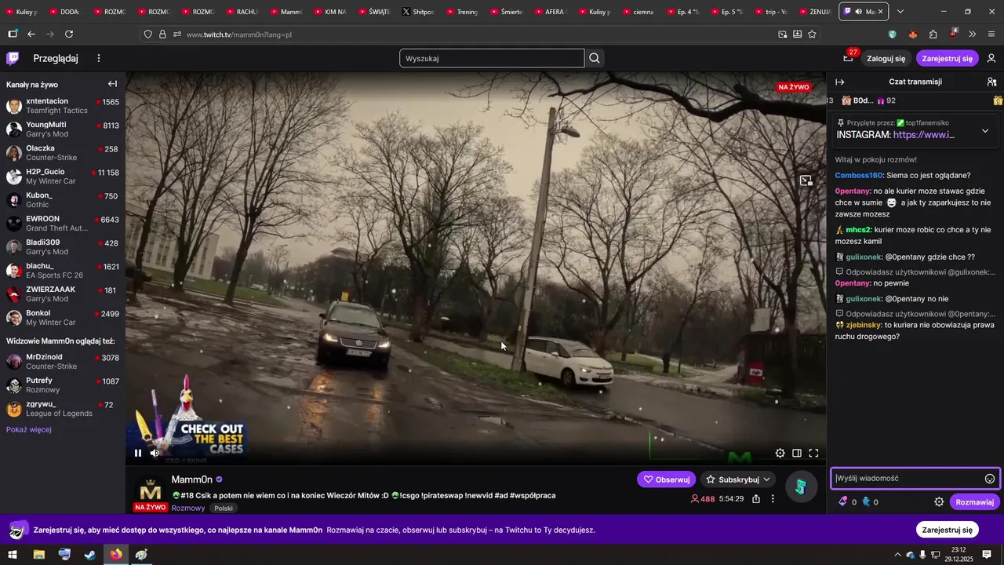Click the top Zarejestruj się button
Viewport: 1004px width, 565px height.
pos(947,58)
